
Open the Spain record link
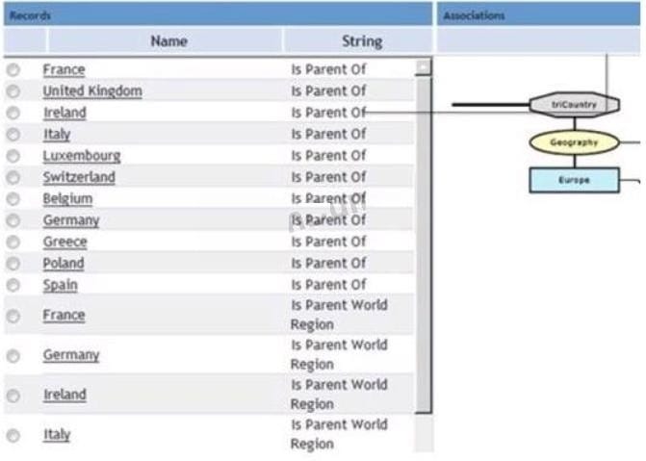click(60, 285)
